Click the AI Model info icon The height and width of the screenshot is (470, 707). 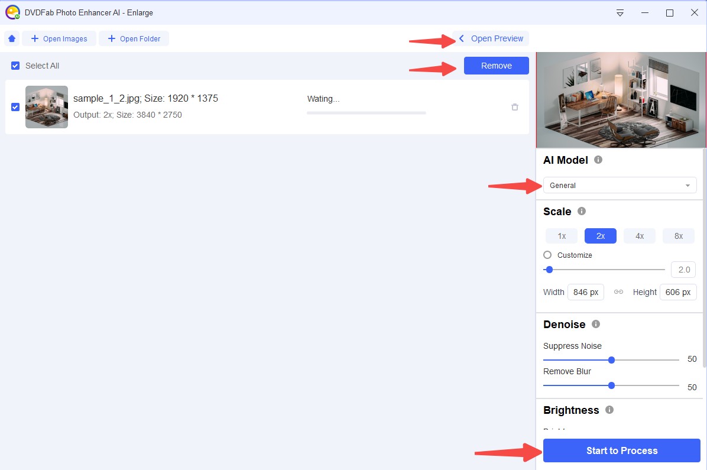(x=598, y=160)
